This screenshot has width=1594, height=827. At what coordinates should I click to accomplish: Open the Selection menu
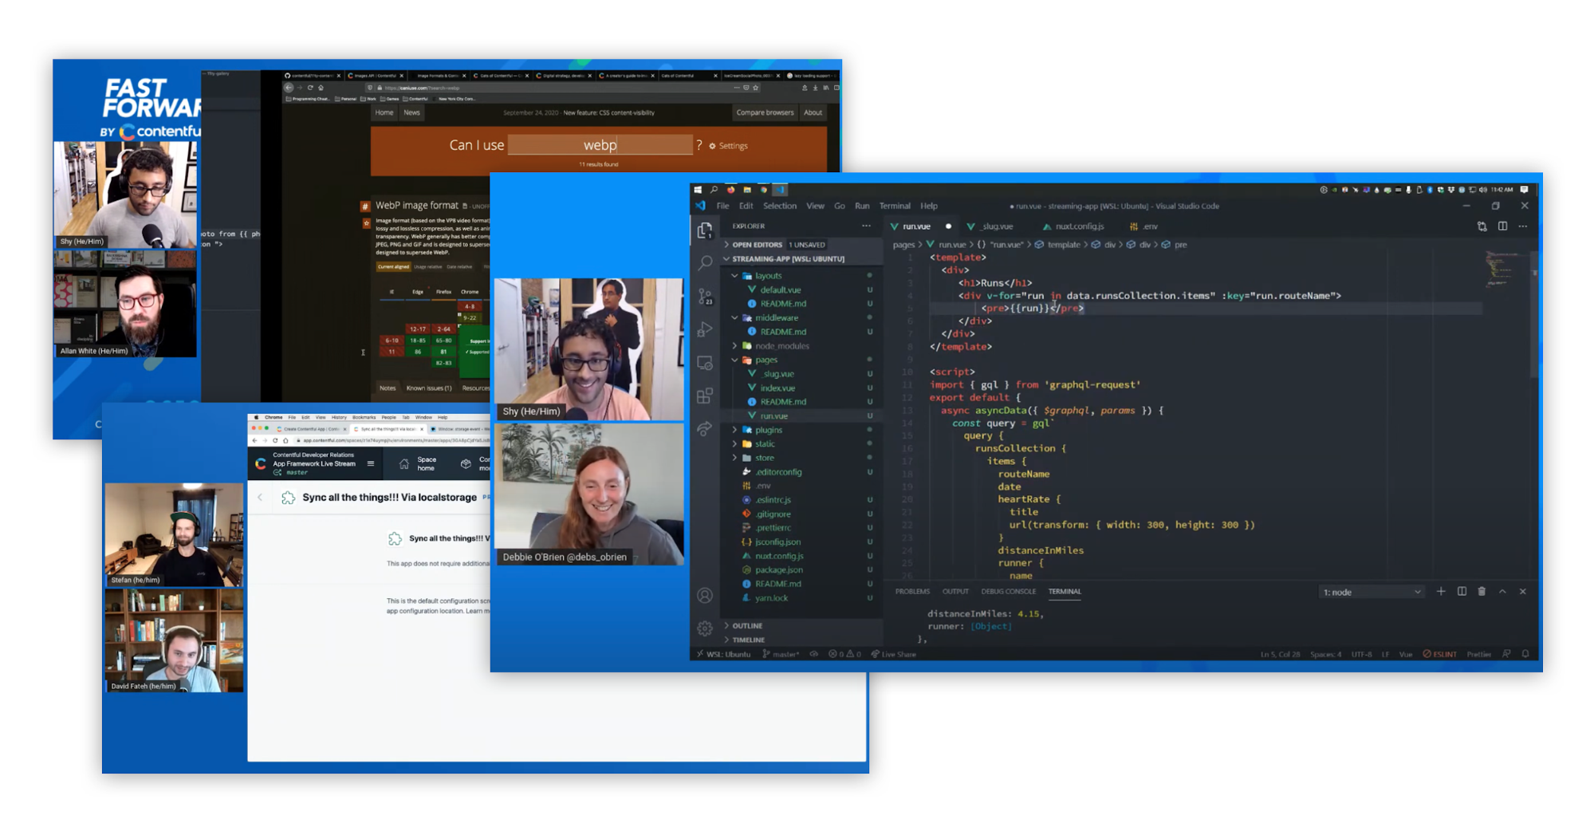tap(780, 206)
